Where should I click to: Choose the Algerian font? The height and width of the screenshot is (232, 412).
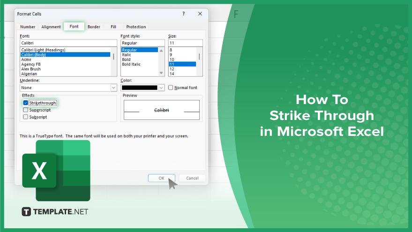coord(65,74)
